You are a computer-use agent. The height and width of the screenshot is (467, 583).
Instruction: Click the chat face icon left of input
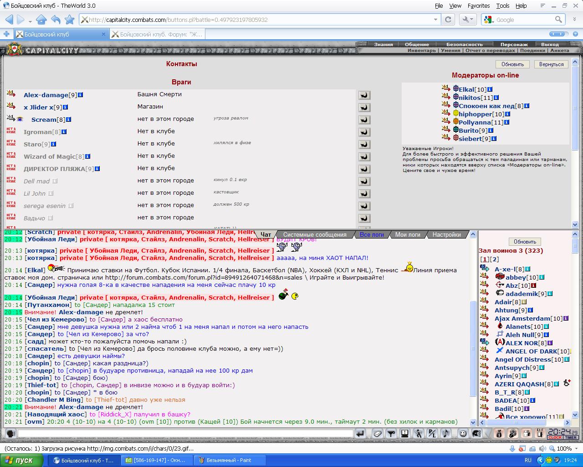10,434
